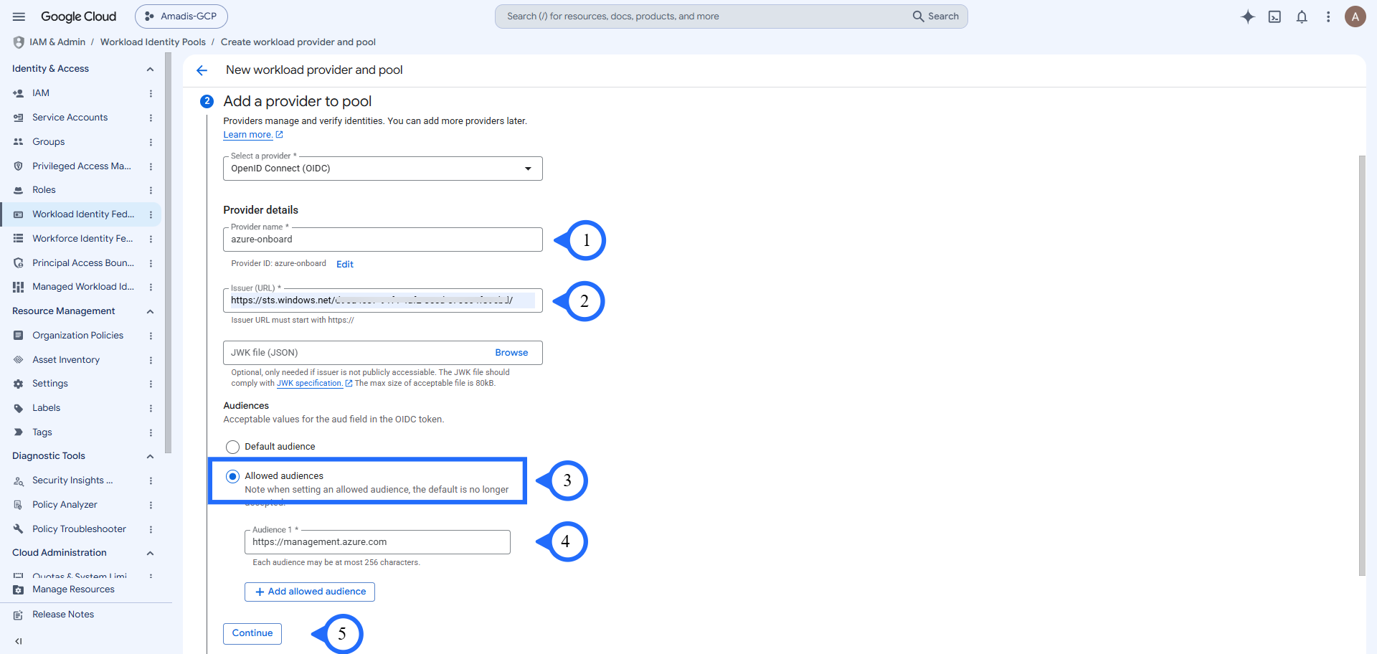Click the IAM sidebar icon
The width and height of the screenshot is (1377, 654).
pos(19,93)
